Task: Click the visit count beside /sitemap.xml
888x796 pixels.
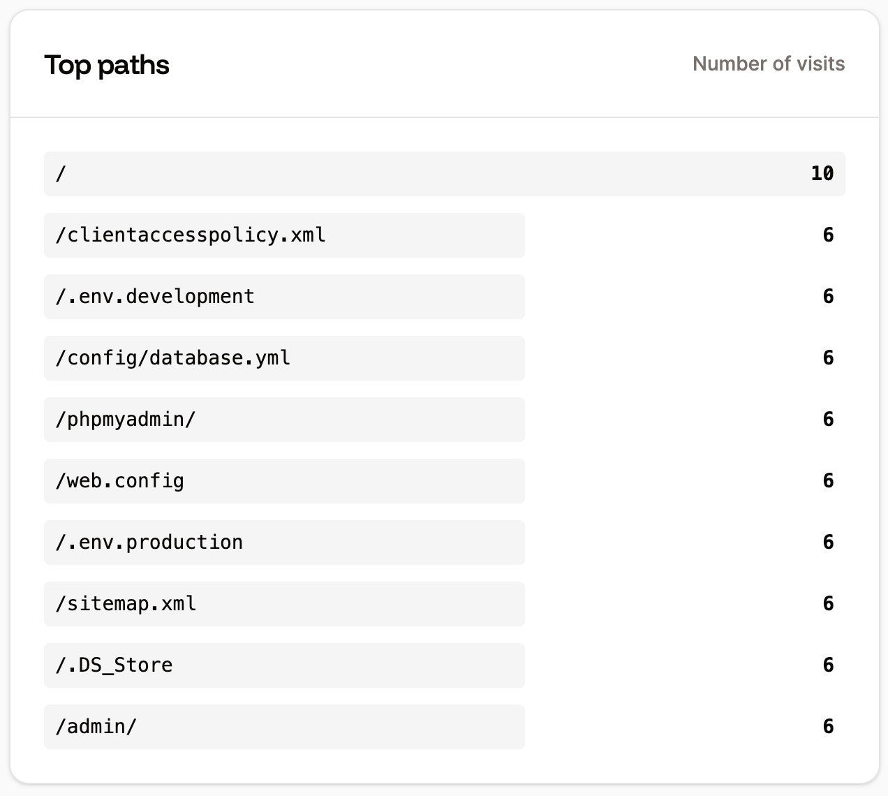Action: pos(829,603)
